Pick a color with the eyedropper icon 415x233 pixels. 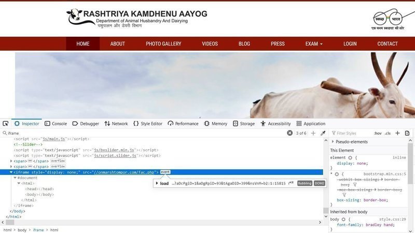point(323,133)
